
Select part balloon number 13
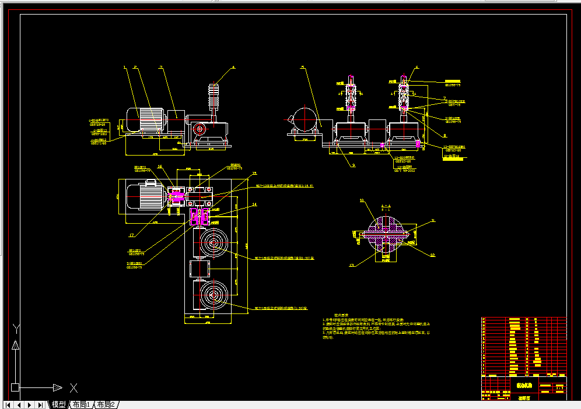(352, 265)
